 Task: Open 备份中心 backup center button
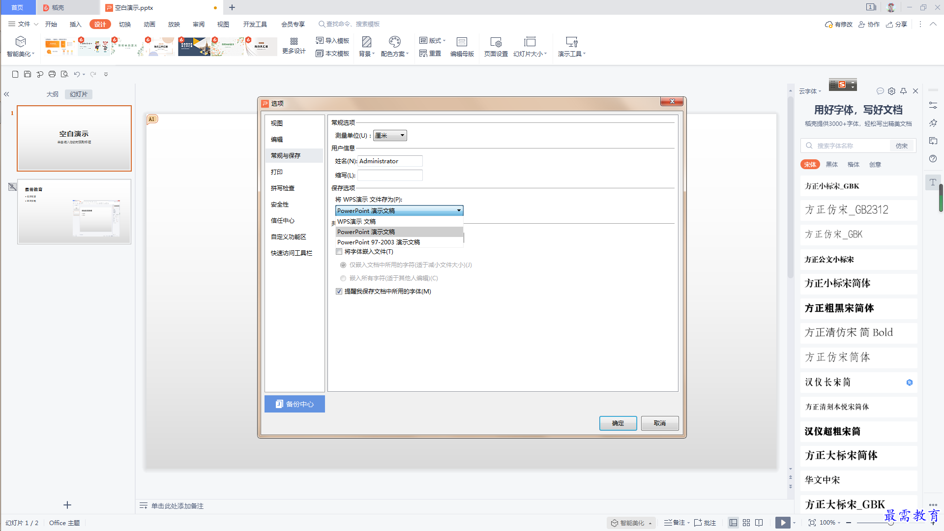[x=295, y=404]
